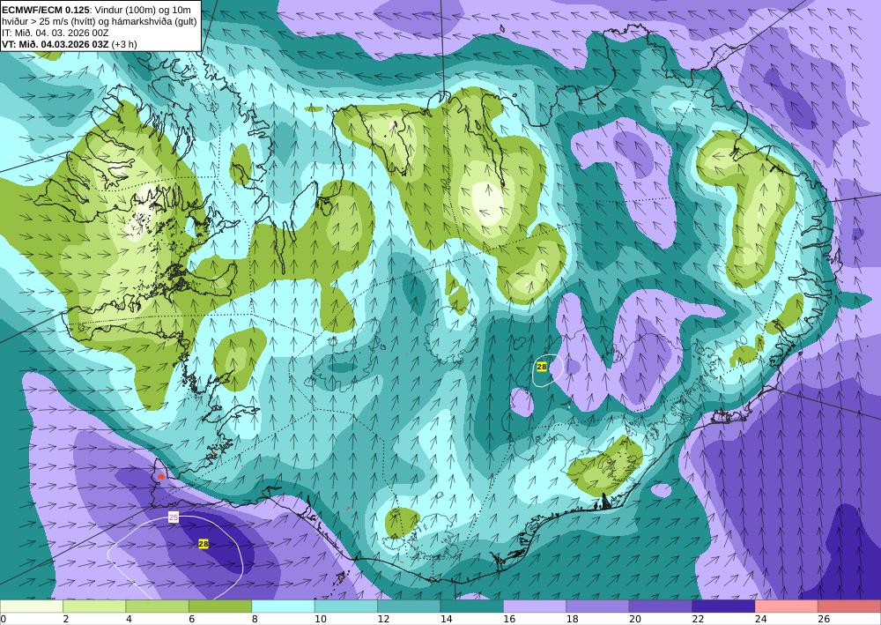Select the 16–18 m/s lavender legend swatch
The height and width of the screenshot is (625, 881).
click(535, 606)
